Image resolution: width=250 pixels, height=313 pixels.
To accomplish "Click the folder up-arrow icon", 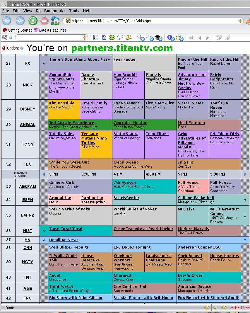I will (179, 38).
